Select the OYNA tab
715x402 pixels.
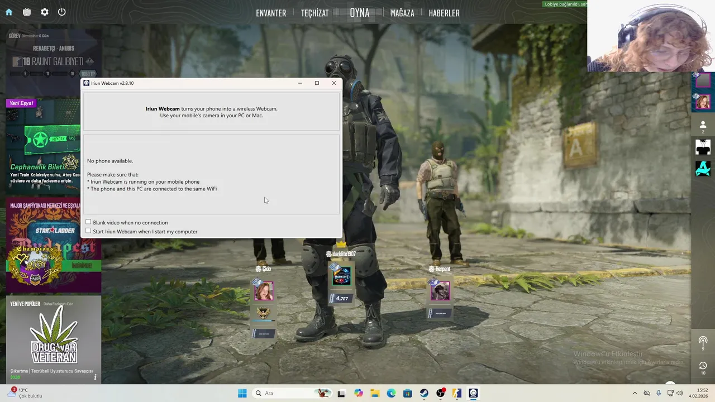(360, 12)
